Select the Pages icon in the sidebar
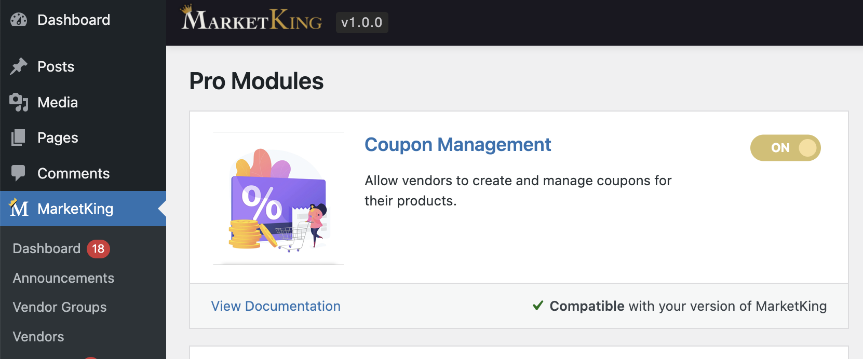The height and width of the screenshot is (359, 863). pyautogui.click(x=19, y=137)
